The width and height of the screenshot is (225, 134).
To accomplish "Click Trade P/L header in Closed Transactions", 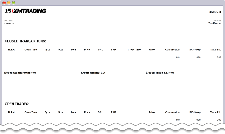I will (215, 50).
